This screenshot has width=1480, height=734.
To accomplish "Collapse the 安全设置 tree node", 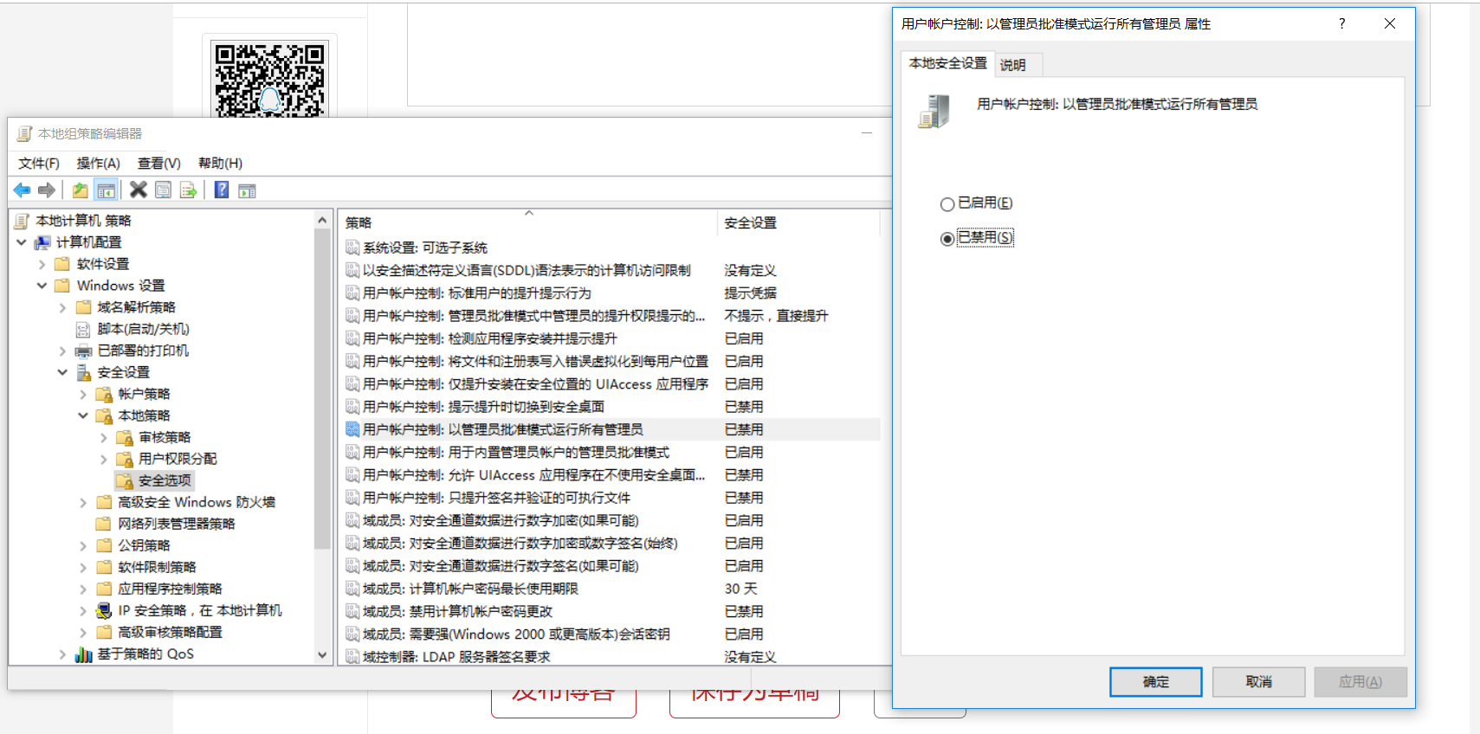I will tap(62, 372).
